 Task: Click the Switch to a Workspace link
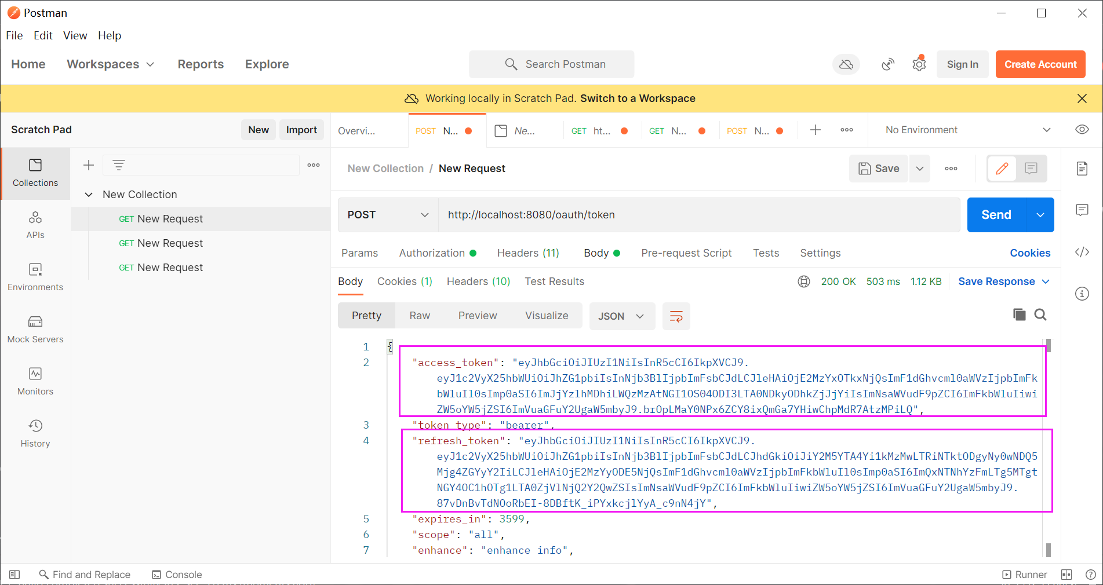click(x=638, y=98)
